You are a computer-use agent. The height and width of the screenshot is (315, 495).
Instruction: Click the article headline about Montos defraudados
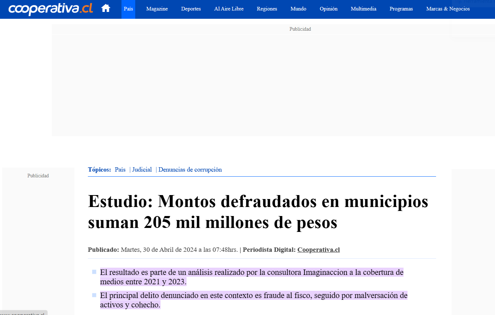click(x=258, y=212)
